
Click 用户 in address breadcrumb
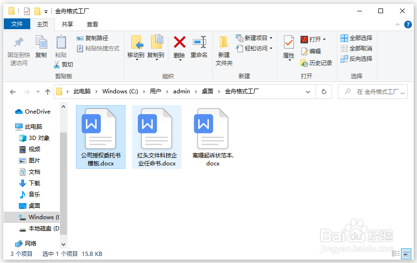[x=155, y=91]
